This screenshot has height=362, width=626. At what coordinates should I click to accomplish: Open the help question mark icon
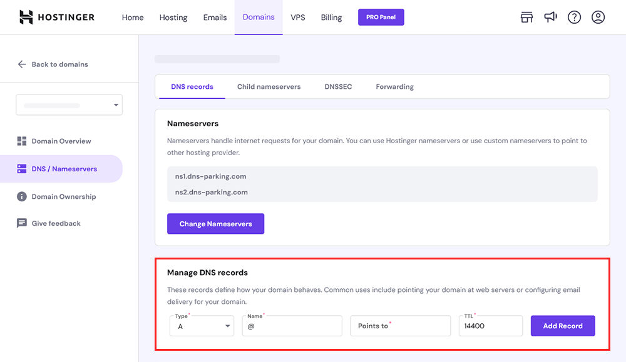click(574, 17)
